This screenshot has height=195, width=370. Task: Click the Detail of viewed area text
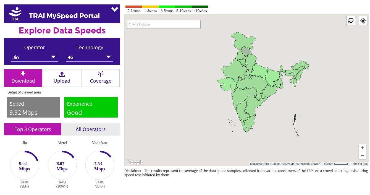coord(24,92)
